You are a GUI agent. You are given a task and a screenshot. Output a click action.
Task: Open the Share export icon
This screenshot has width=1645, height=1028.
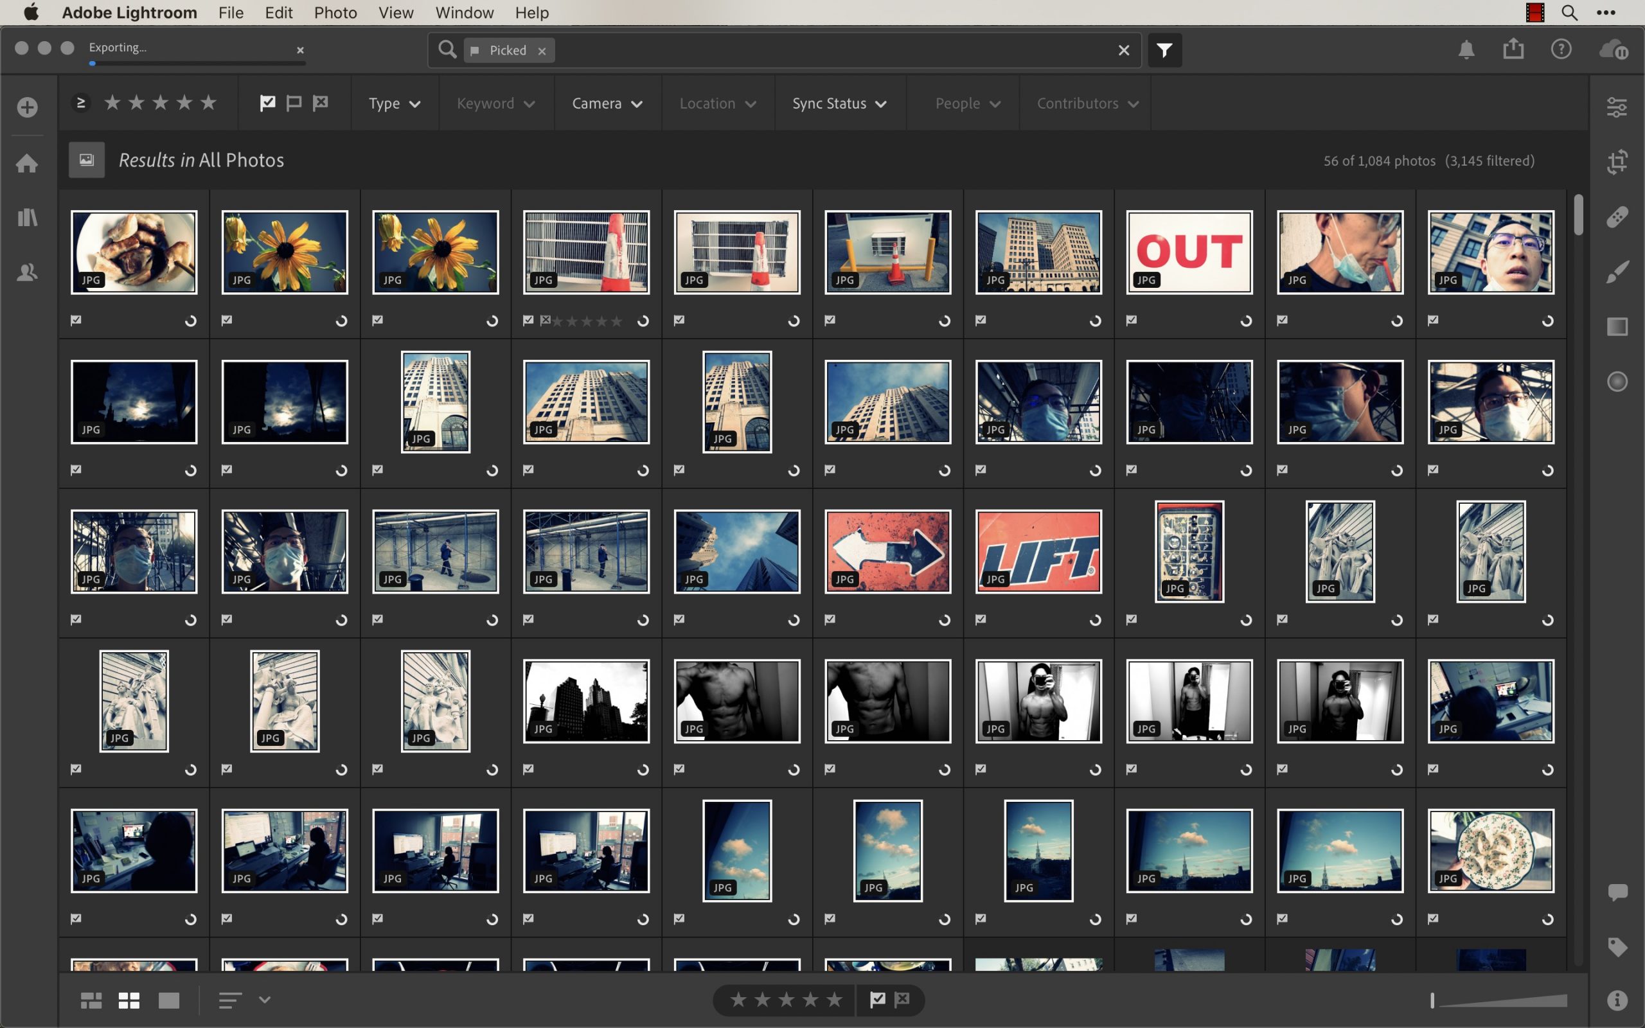coord(1513,49)
